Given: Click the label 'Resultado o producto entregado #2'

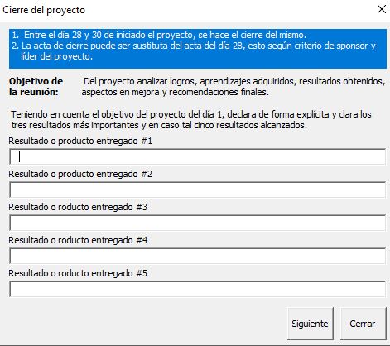Looking at the screenshot, I should point(80,174).
